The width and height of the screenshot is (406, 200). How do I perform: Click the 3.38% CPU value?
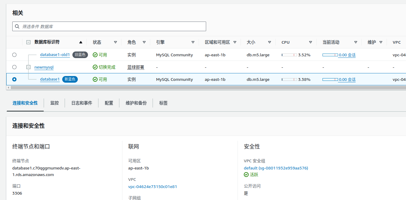[x=304, y=80]
